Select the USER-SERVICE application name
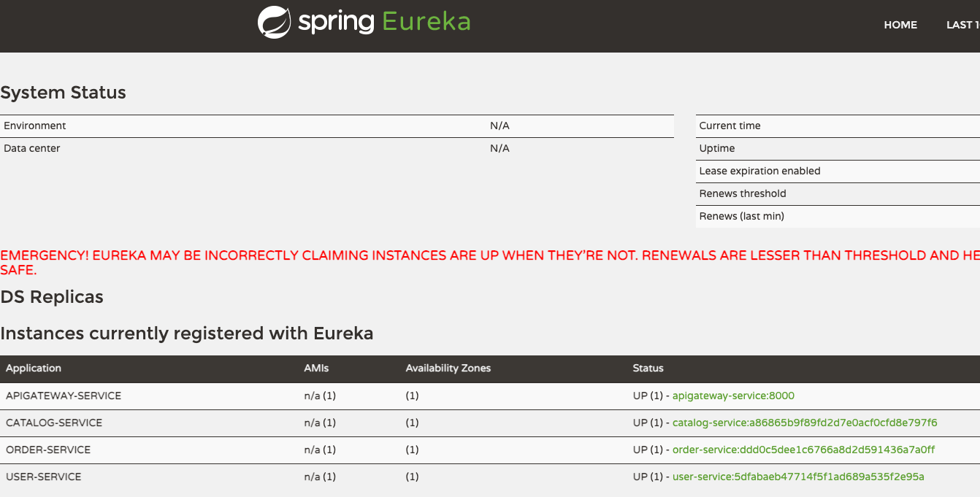This screenshot has height=497, width=980. tap(44, 477)
